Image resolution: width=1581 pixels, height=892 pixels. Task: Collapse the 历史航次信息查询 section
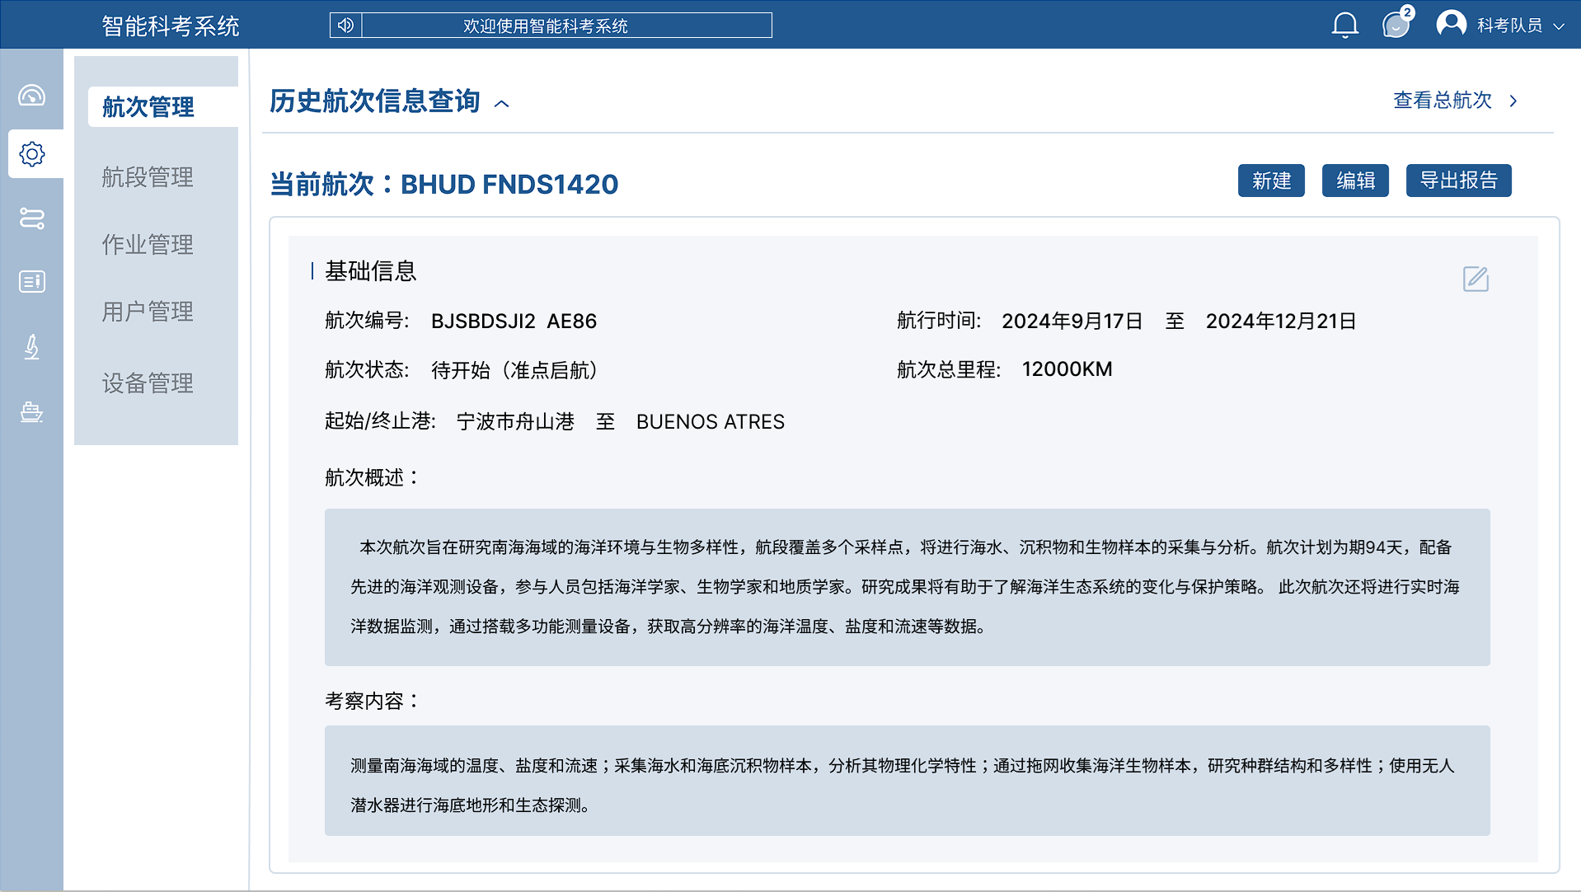tap(501, 104)
